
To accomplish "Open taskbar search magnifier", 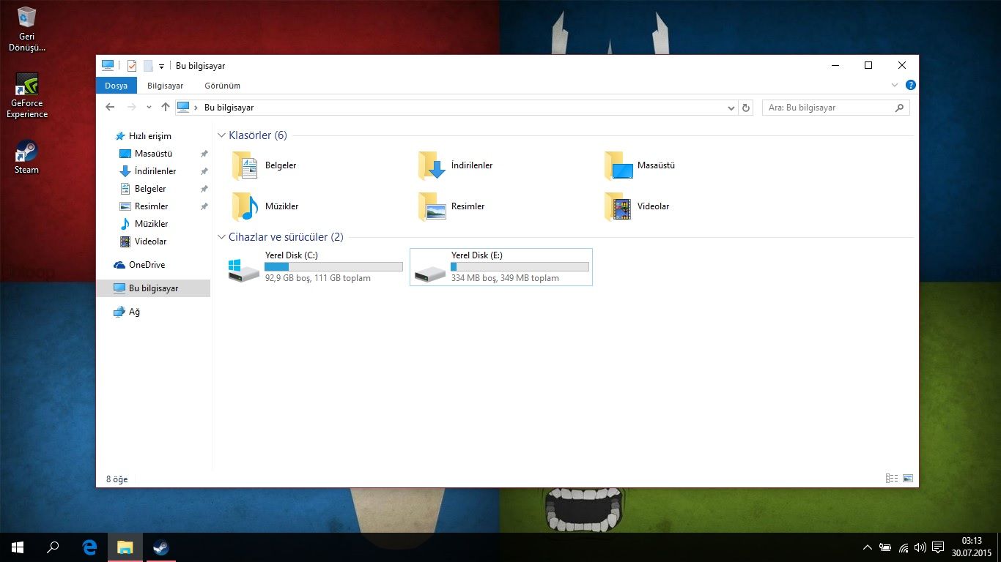I will 53,547.
